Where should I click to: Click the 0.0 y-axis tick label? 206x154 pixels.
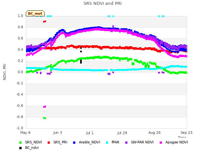pos(20,72)
